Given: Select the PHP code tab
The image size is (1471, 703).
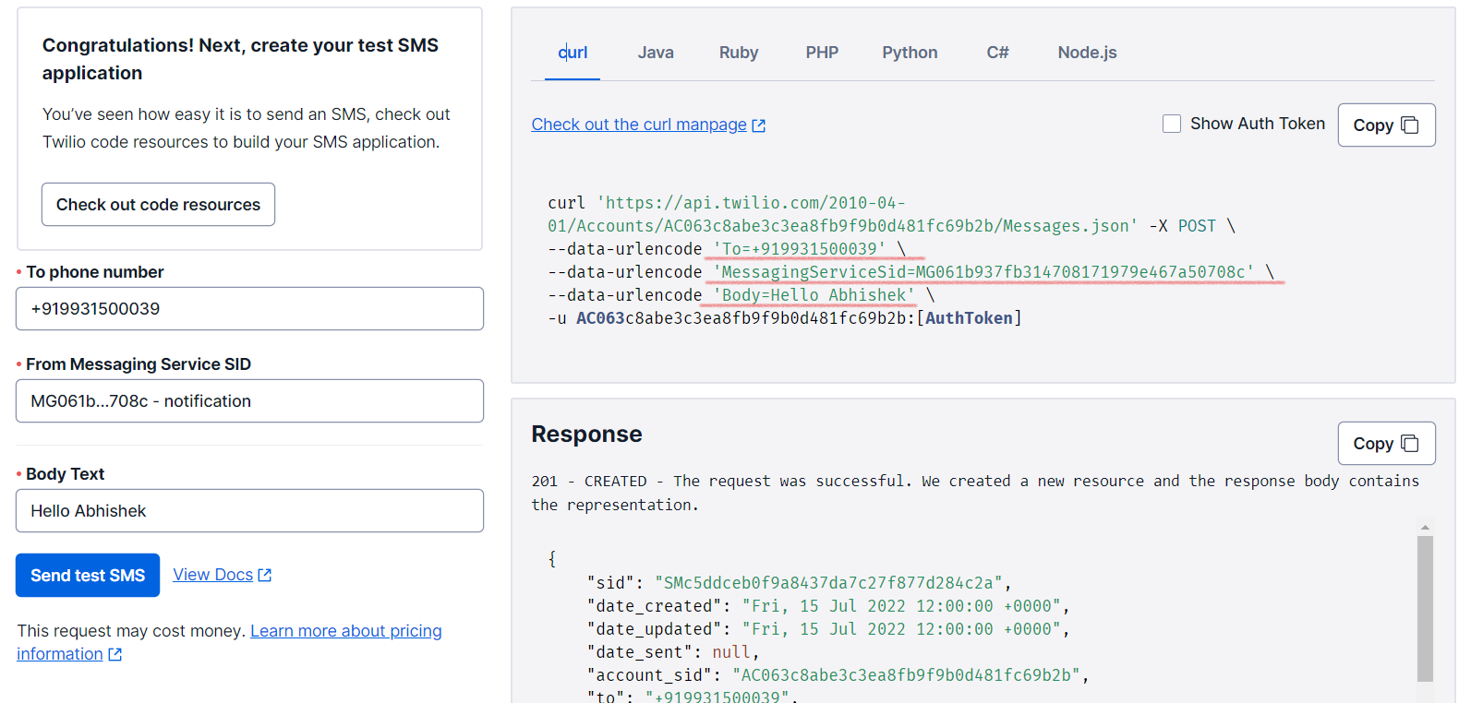Looking at the screenshot, I should (x=822, y=53).
